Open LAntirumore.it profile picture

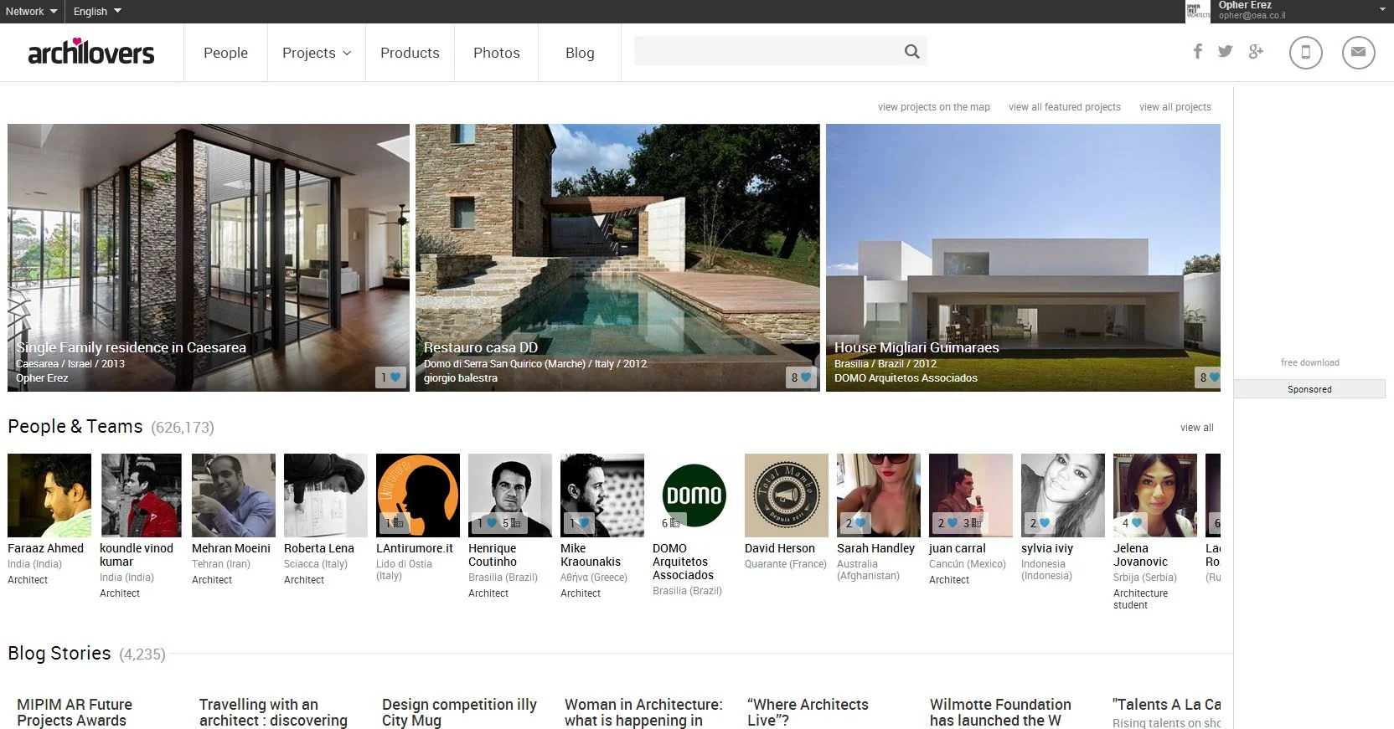point(418,495)
